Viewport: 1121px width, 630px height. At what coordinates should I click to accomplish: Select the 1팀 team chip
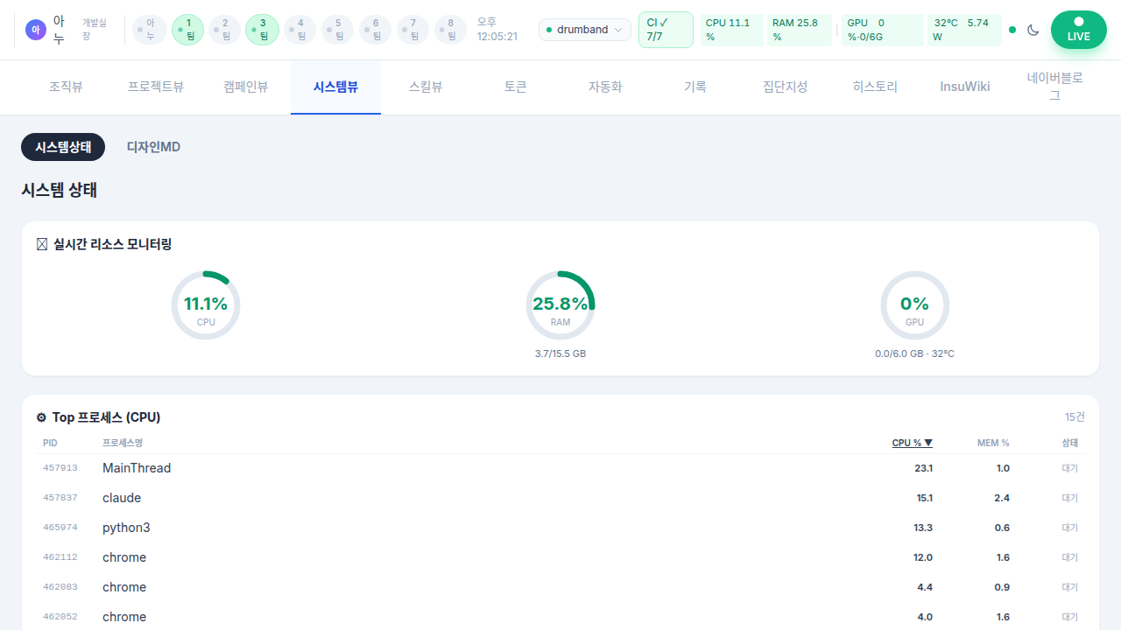coord(187,30)
